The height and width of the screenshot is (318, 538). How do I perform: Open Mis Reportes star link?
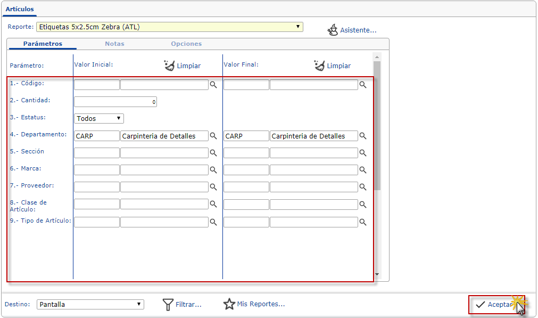click(254, 304)
